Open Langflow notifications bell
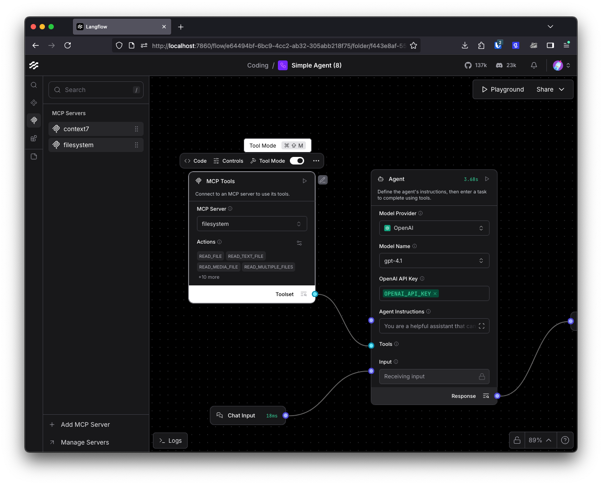The height and width of the screenshot is (485, 602). coord(534,65)
